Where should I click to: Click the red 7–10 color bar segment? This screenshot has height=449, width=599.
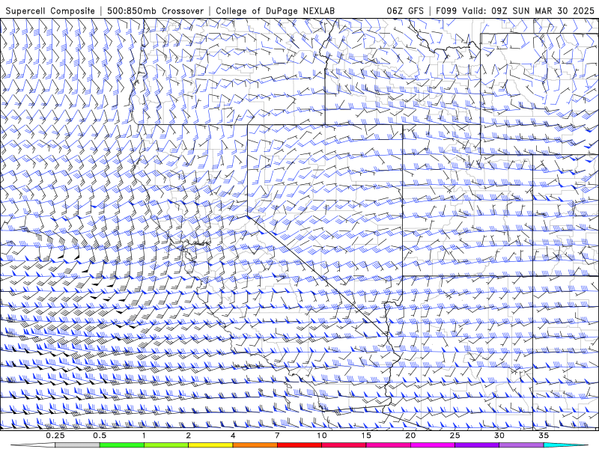(x=299, y=445)
